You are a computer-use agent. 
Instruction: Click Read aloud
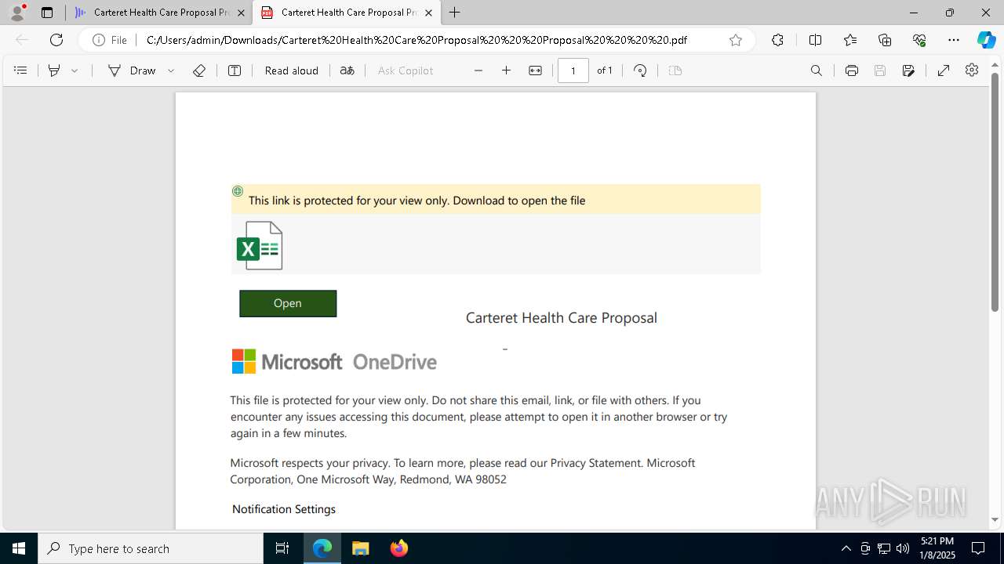click(292, 70)
